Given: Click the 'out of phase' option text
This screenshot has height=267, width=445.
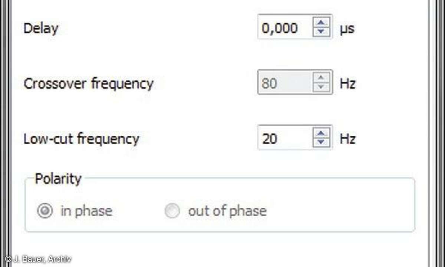Looking at the screenshot, I should (x=227, y=211).
